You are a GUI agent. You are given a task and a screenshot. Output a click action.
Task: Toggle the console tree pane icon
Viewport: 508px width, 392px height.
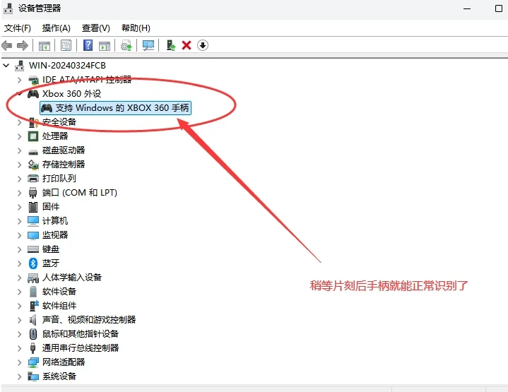click(45, 46)
